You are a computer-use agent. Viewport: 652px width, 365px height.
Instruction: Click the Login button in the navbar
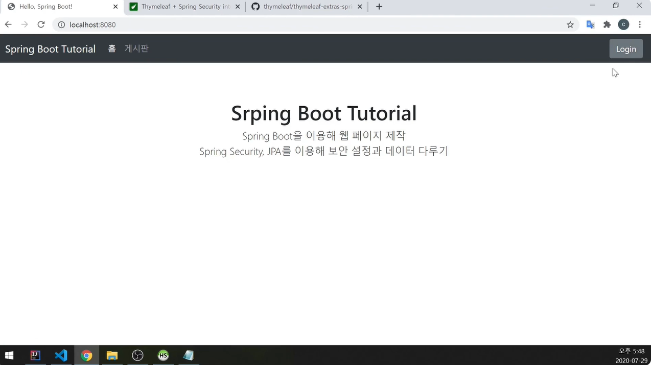[626, 49]
